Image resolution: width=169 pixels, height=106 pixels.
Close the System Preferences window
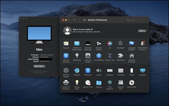tap(63, 20)
